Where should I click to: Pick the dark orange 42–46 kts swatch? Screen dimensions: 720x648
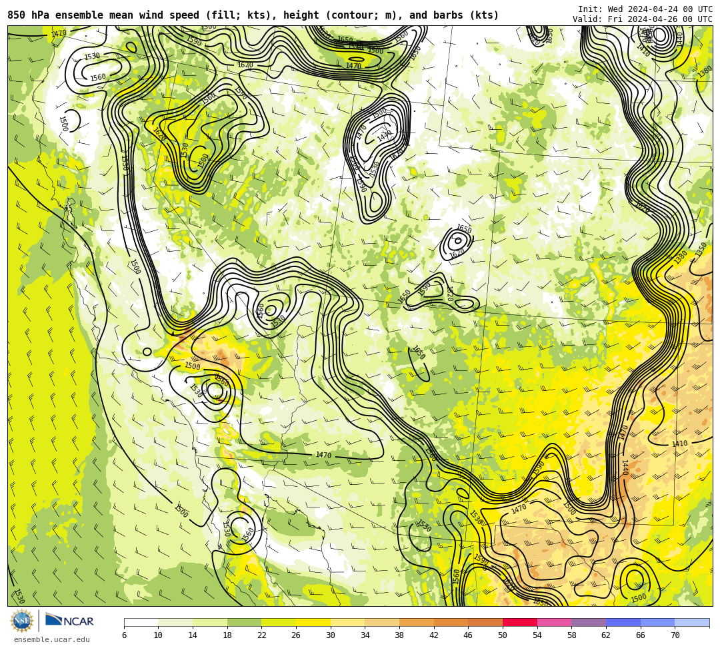pos(451,622)
